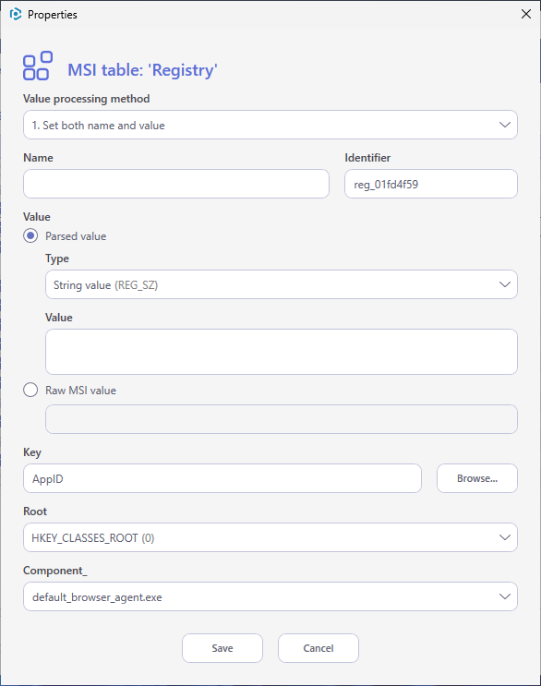The height and width of the screenshot is (686, 541).
Task: Click the Save button
Action: (222, 648)
